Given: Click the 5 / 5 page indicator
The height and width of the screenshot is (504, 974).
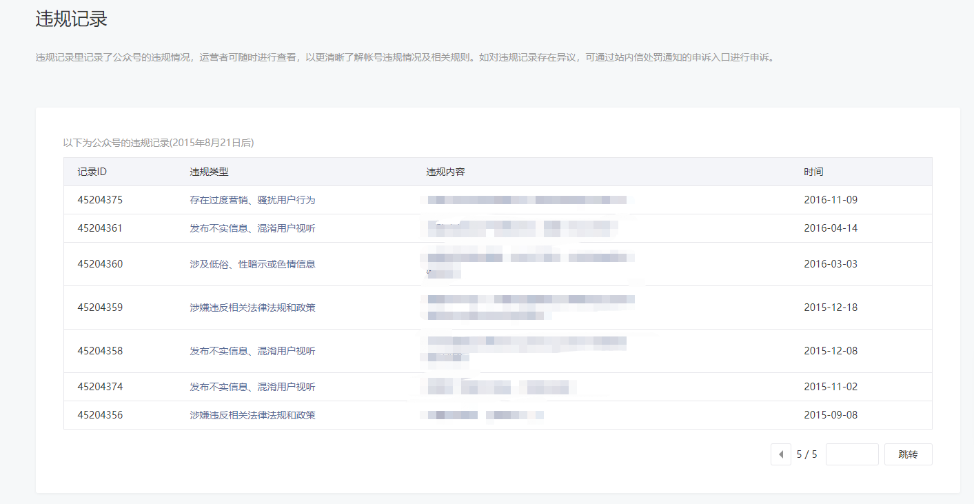Looking at the screenshot, I should [806, 454].
